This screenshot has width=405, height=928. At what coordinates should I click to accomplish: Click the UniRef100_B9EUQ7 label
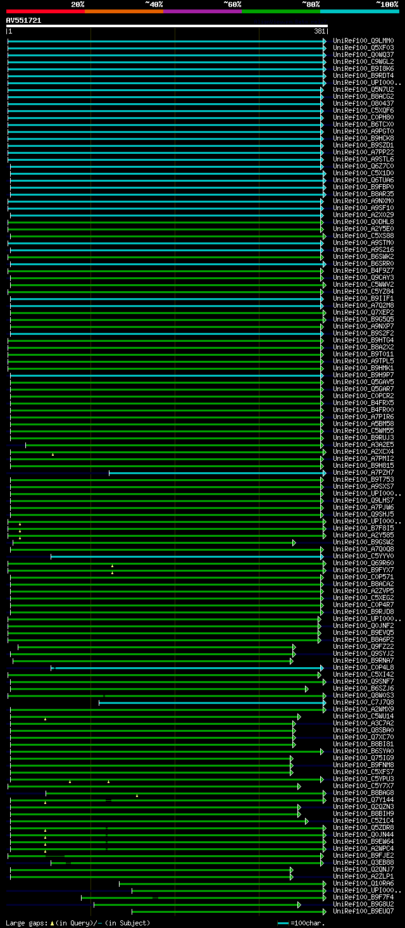pos(363,912)
